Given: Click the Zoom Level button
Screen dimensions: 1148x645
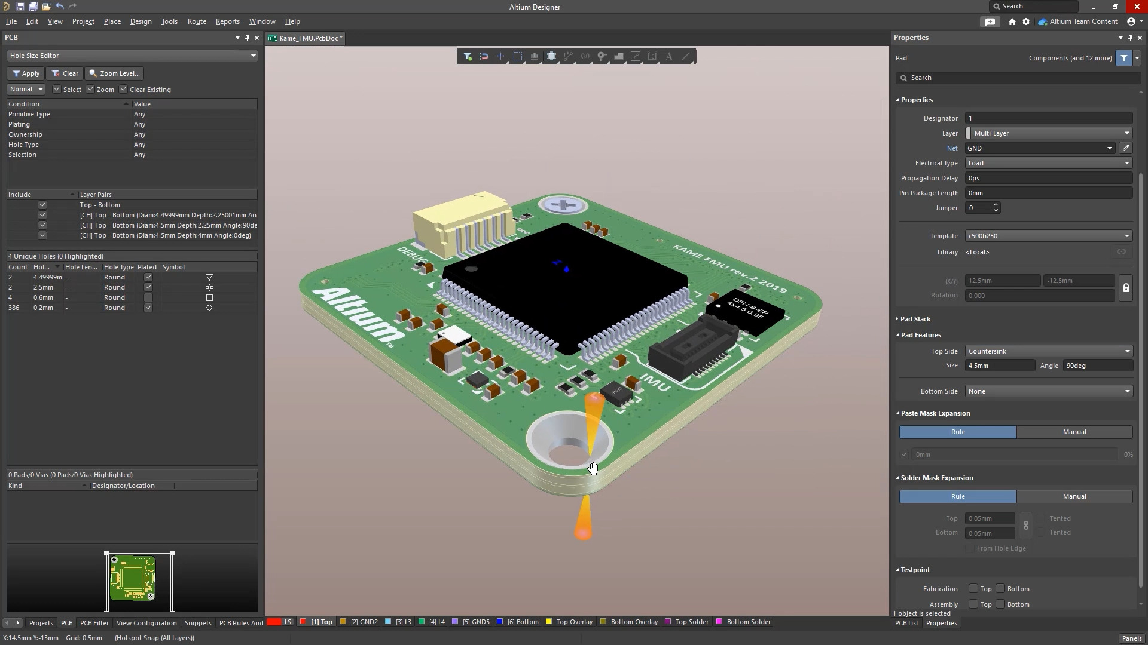Looking at the screenshot, I should click(114, 73).
